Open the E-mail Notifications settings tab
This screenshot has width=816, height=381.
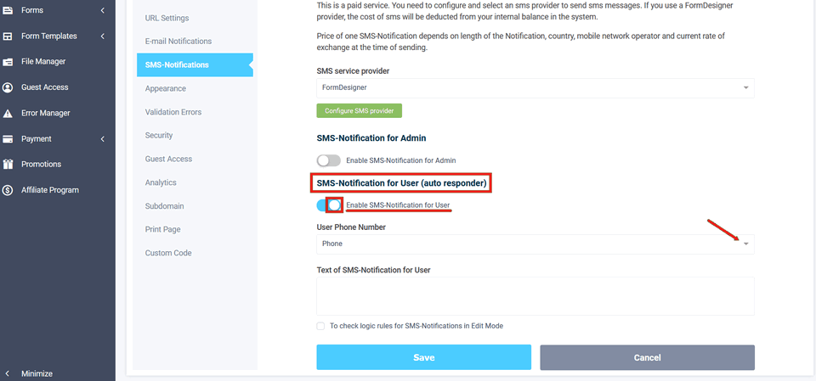pos(178,42)
